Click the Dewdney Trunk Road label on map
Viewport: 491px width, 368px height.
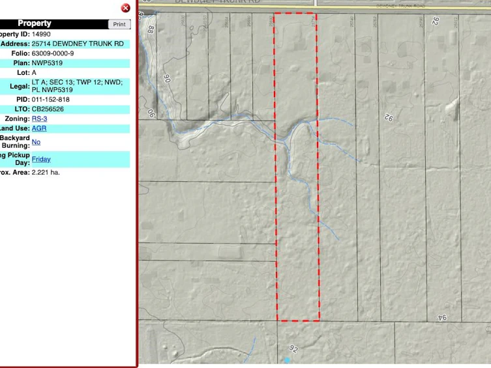coord(400,6)
